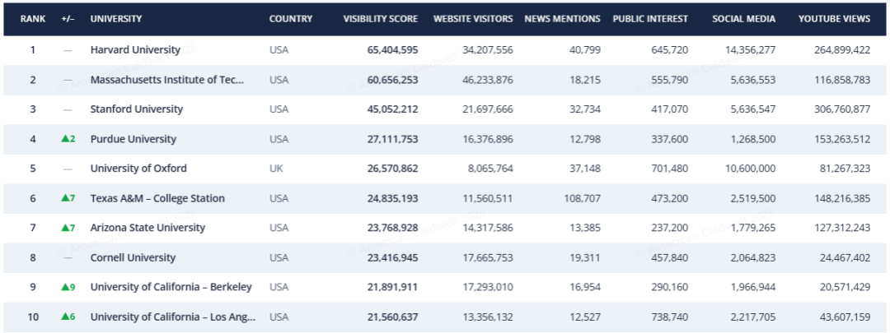The height and width of the screenshot is (333, 890).
Task: Click Purdue's green up-arrow change indicator
Action: click(68, 139)
